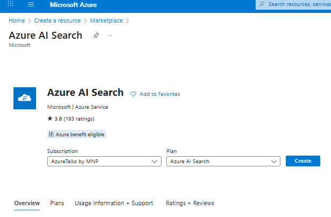Open Usage Information + Support tab
Image resolution: width=331 pixels, height=217 pixels.
tap(114, 203)
